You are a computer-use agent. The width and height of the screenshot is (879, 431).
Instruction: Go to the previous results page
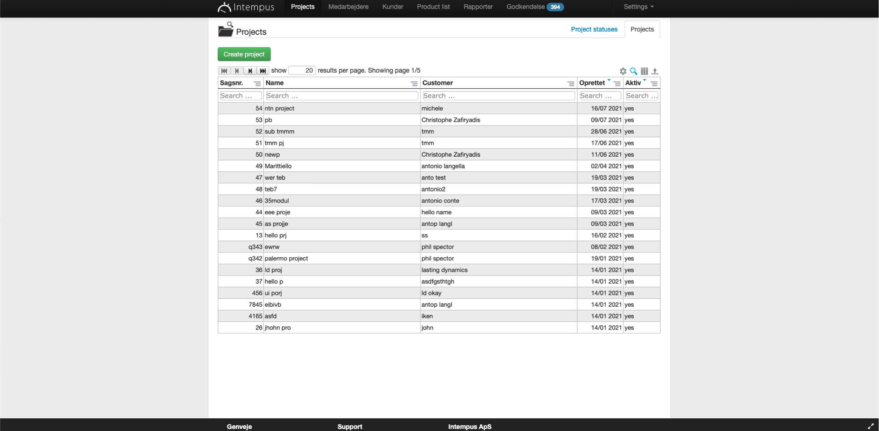tap(237, 71)
